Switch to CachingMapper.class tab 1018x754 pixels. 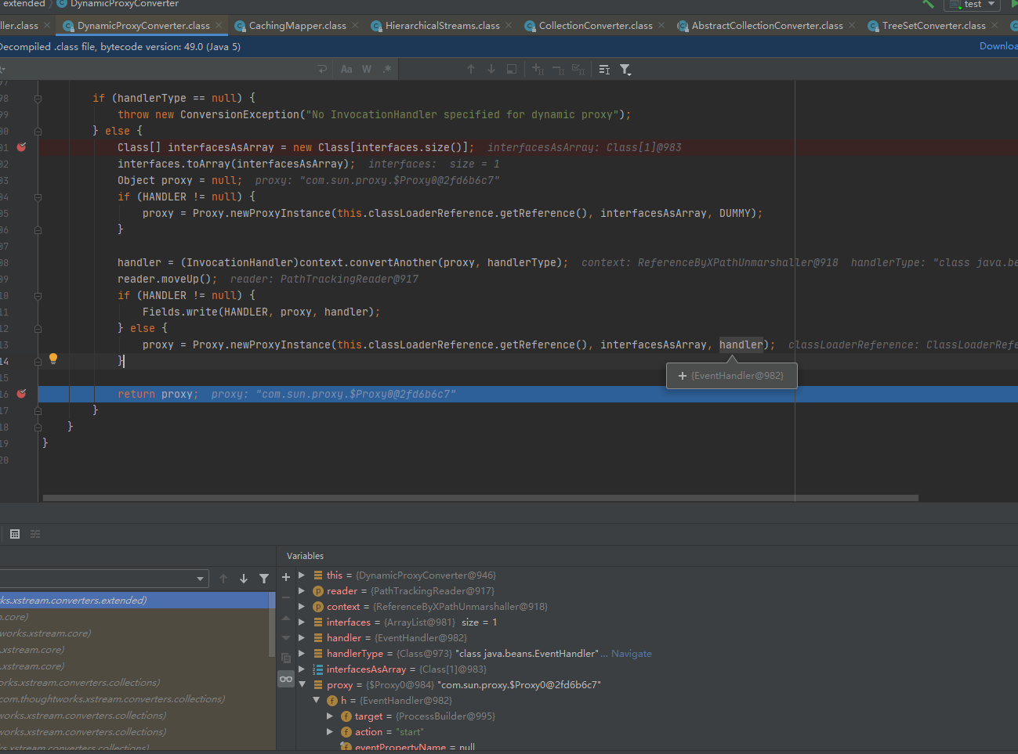[297, 26]
